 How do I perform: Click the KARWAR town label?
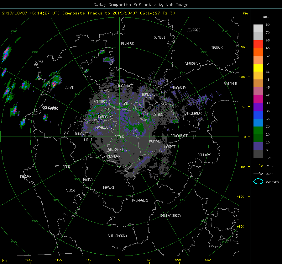pyautogui.click(x=26, y=176)
